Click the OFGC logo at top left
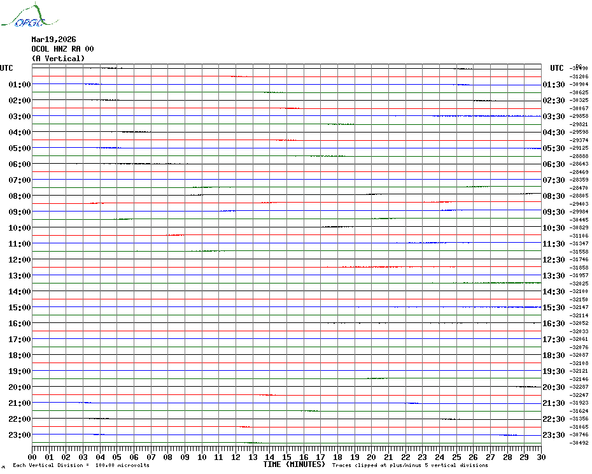 coord(29,15)
